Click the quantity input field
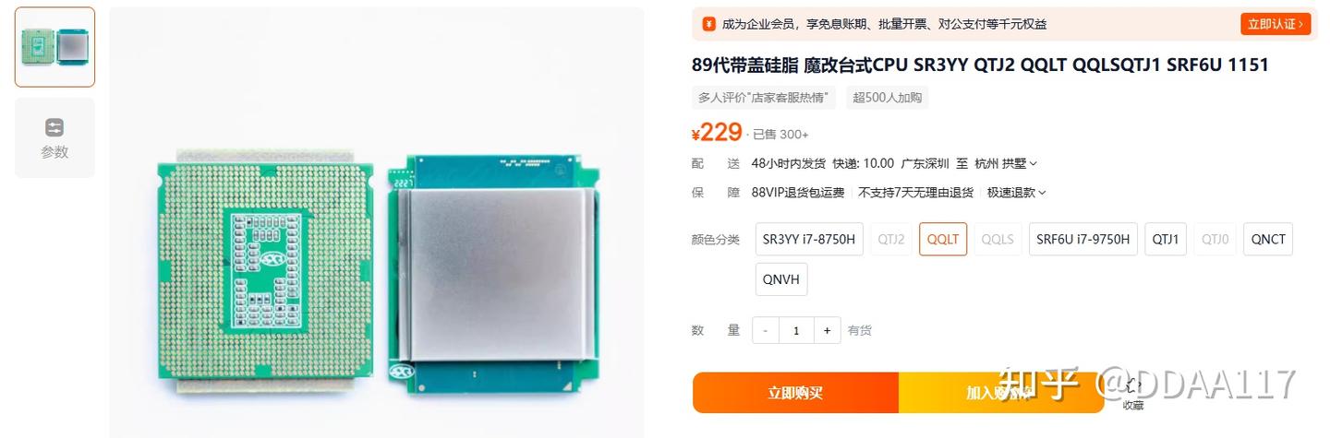This screenshot has height=438, width=1330. point(796,330)
